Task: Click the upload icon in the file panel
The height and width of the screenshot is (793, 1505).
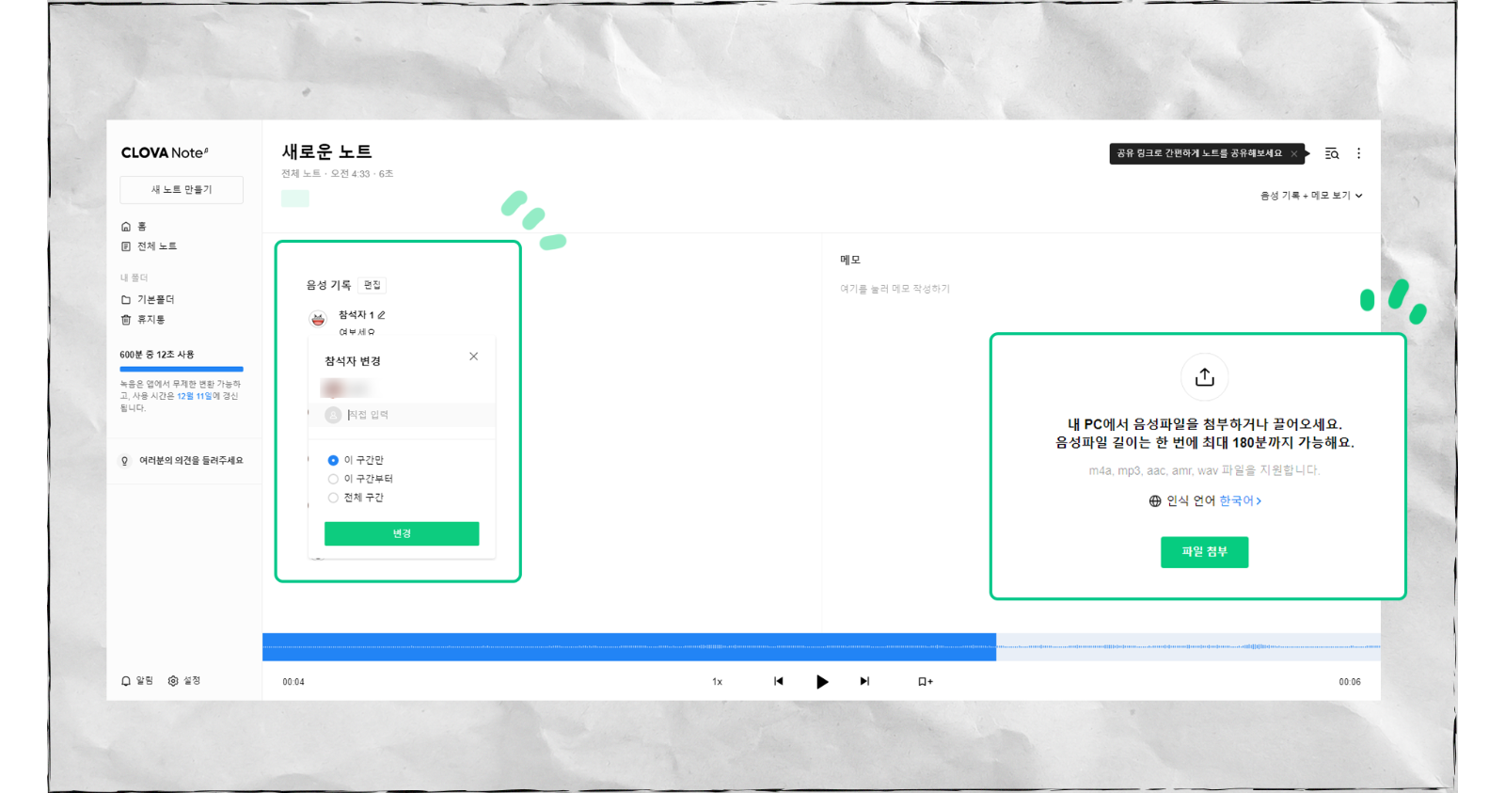Action: click(1204, 377)
